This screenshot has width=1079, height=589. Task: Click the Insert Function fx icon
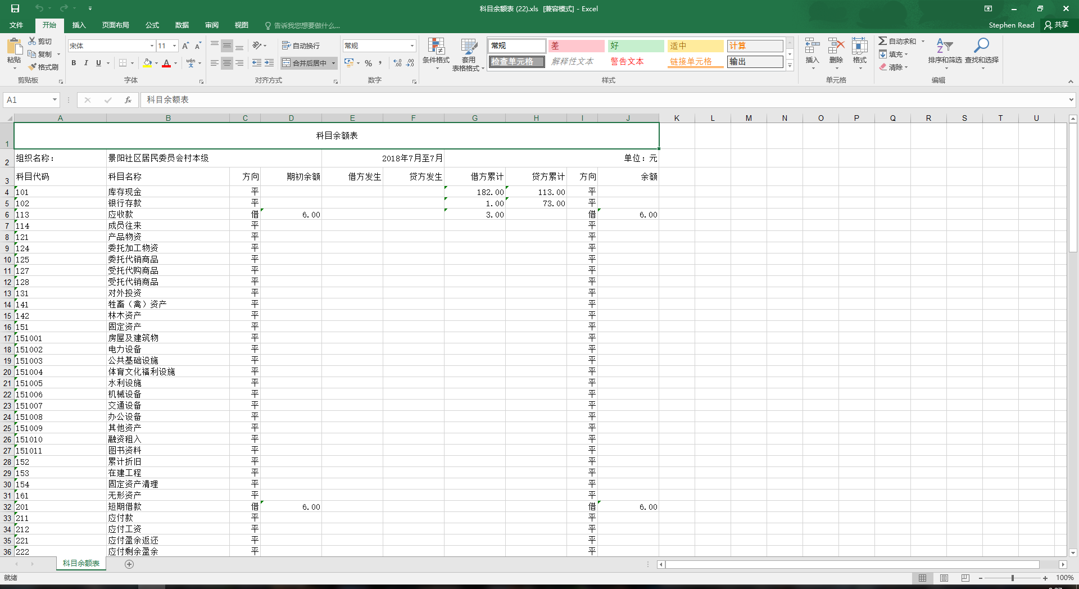[x=128, y=100]
